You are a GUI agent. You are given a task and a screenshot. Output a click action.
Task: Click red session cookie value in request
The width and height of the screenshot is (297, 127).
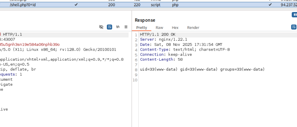coord(30,45)
